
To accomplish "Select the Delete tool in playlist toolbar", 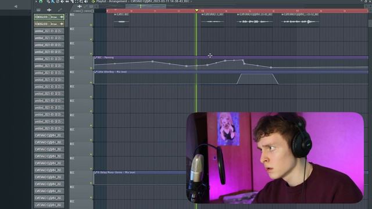I will pos(58,1).
